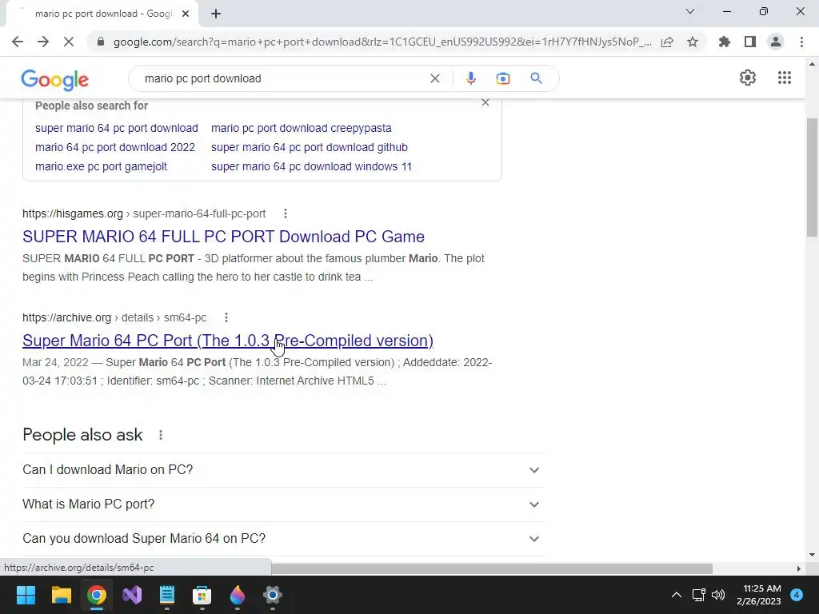This screenshot has width=819, height=614.
Task: Open a new tab with plus button
Action: pos(216,14)
